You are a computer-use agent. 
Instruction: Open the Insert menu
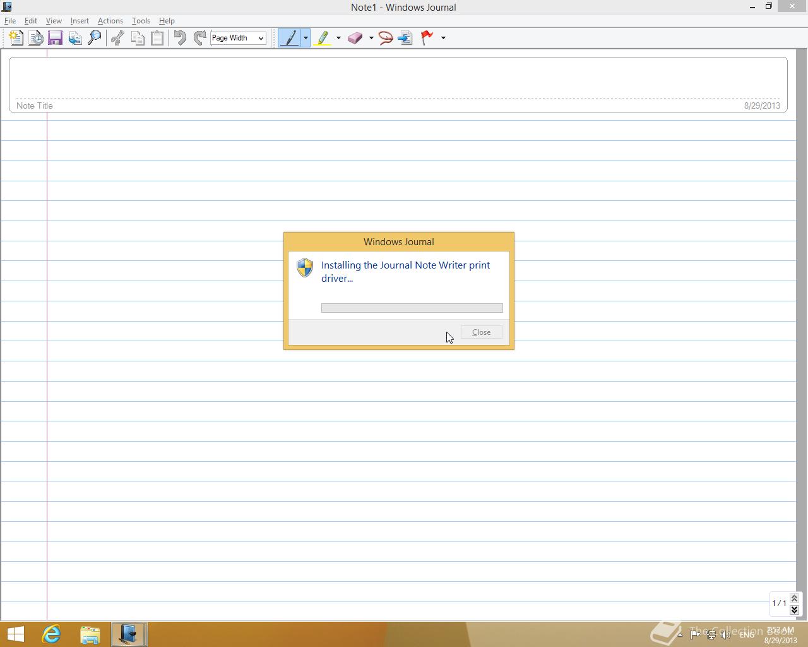(80, 21)
